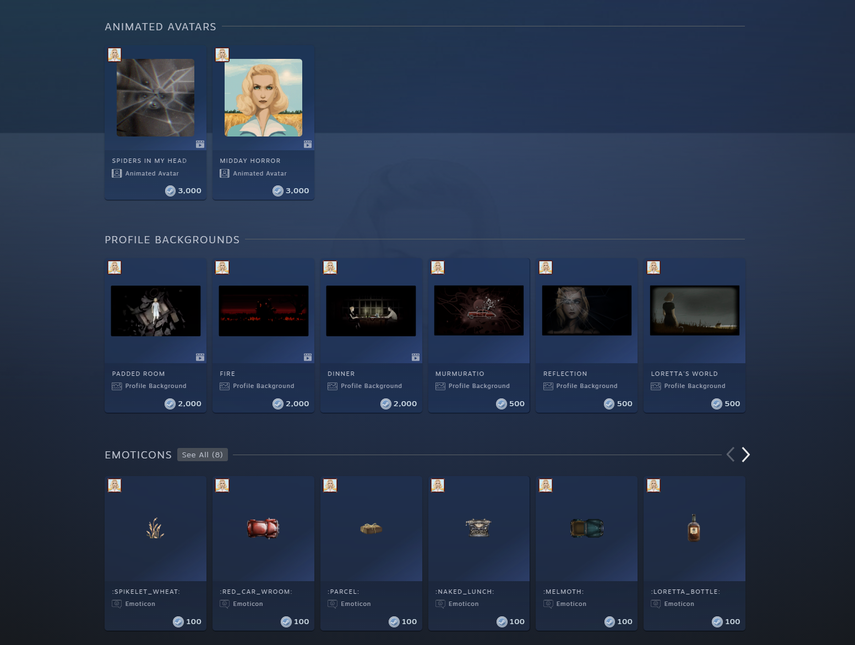
Task: Click the game badge icon on Murmuratio
Action: click(x=438, y=267)
